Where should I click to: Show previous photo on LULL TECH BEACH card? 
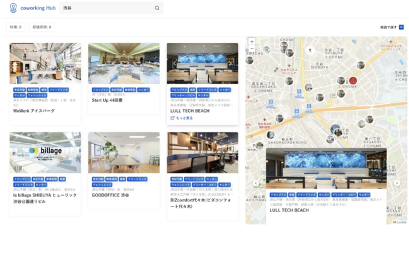[x=175, y=64]
